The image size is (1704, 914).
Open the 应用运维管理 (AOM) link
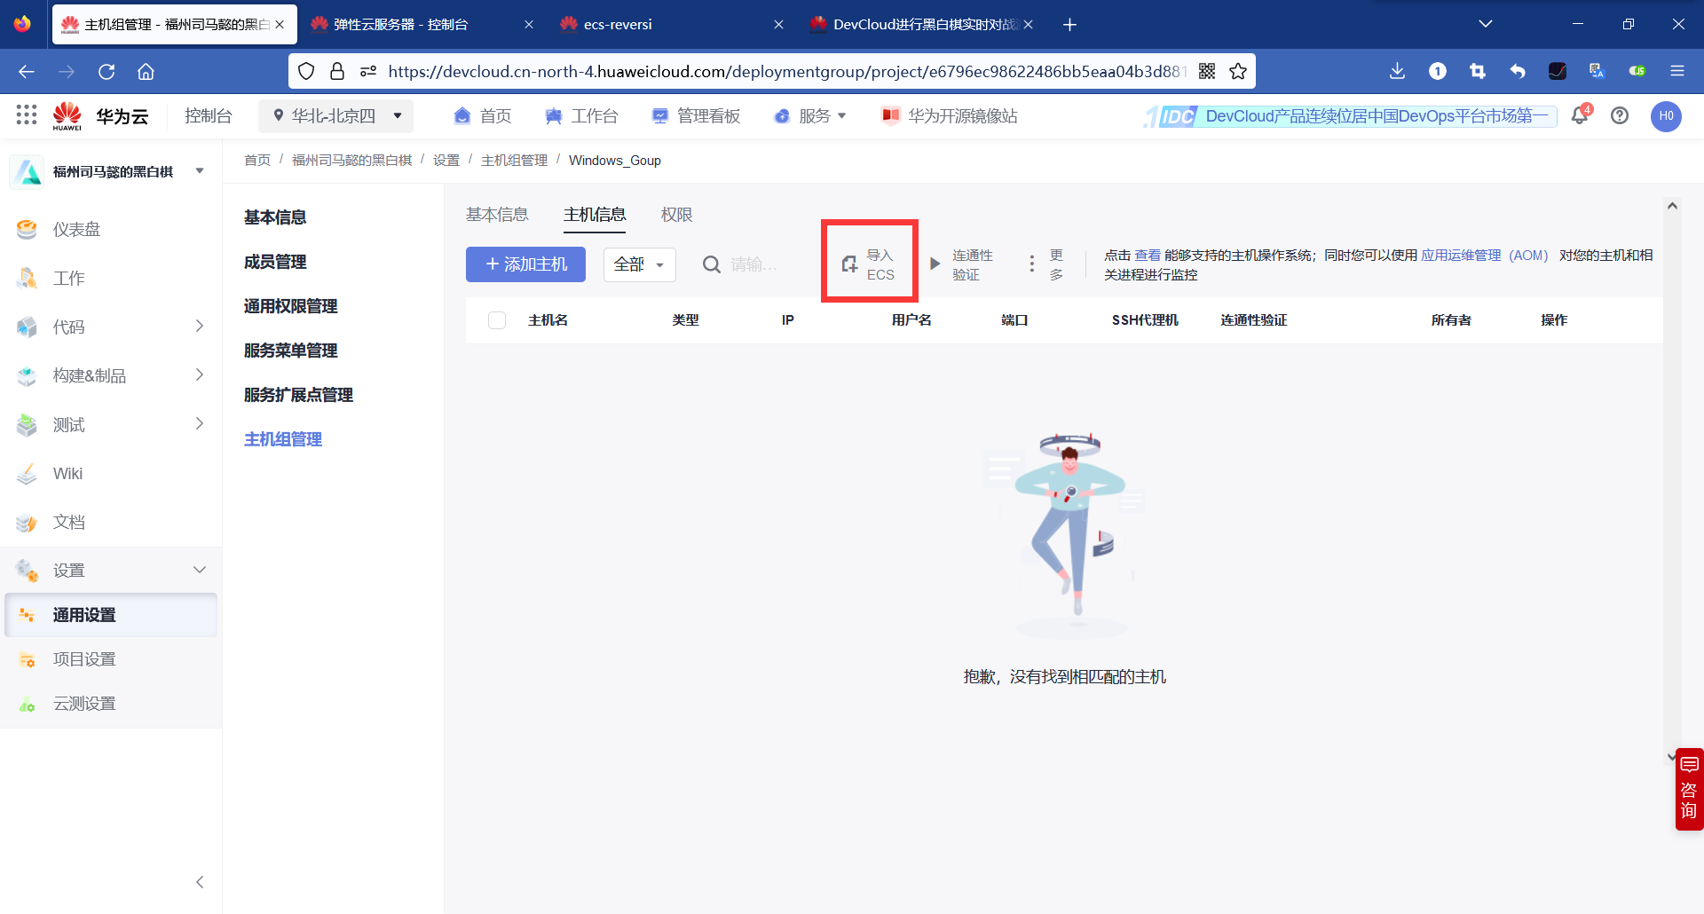coord(1484,255)
